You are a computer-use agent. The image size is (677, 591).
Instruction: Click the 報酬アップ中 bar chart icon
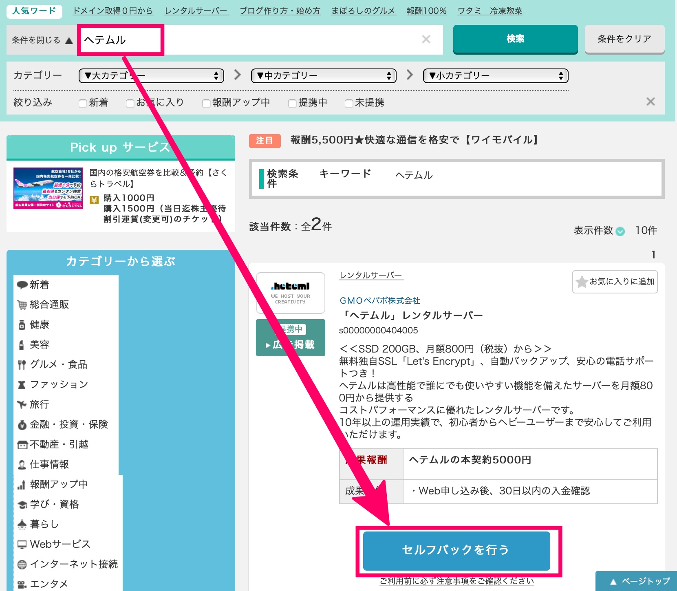[x=22, y=485]
